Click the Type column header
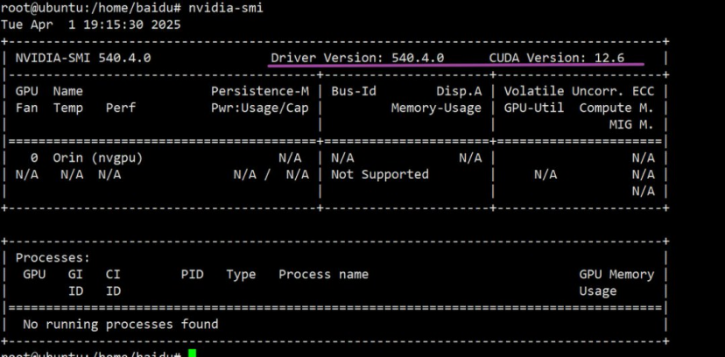 [x=241, y=275]
